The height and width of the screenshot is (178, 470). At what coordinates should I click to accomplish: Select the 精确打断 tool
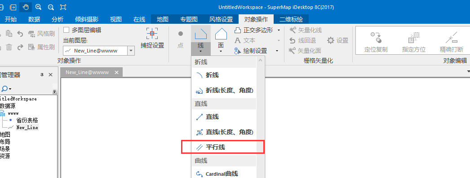pos(452,42)
